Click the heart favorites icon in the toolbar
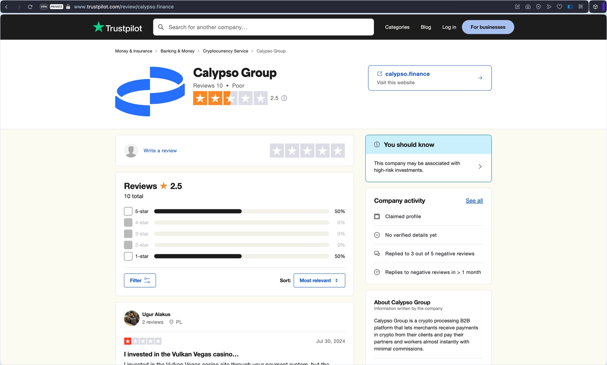This screenshot has width=607, height=365. click(x=559, y=6)
